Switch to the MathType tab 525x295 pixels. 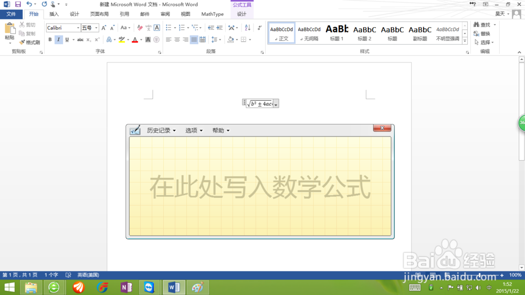tap(212, 14)
